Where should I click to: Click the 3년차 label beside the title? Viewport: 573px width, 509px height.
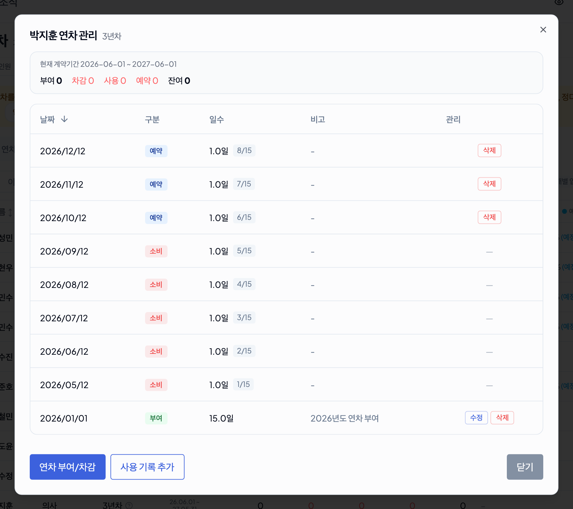pos(112,36)
